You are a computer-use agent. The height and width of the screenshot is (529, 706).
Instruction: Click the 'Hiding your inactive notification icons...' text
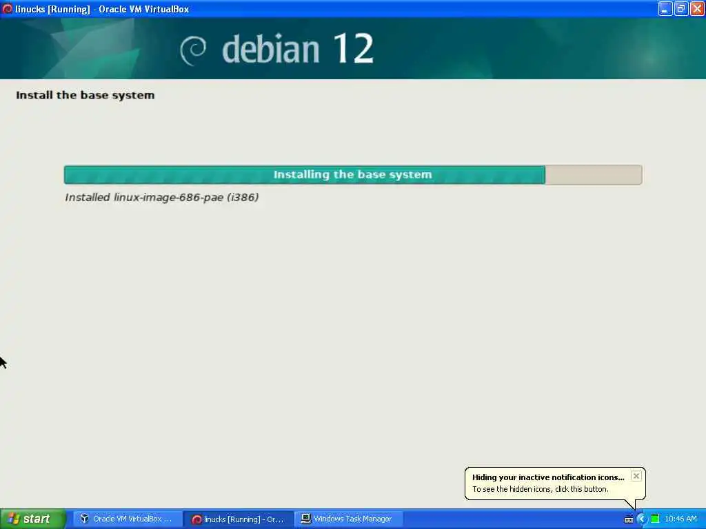point(548,477)
